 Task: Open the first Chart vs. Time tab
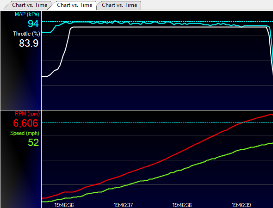[x=30, y=5]
